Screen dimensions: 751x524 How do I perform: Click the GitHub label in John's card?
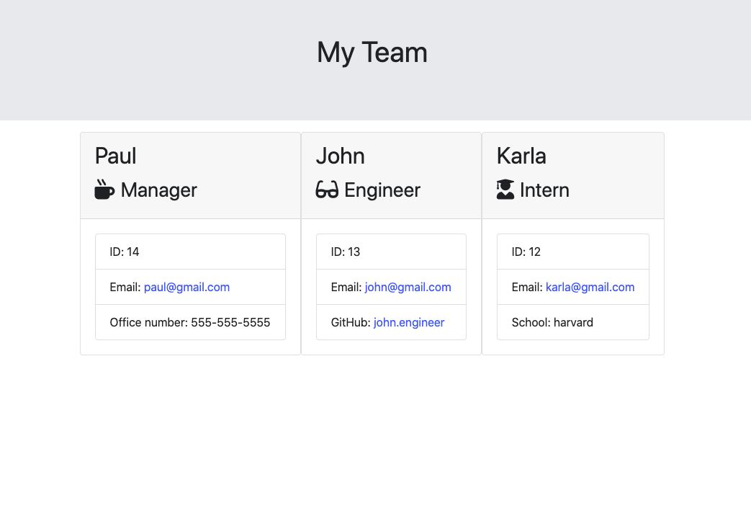tap(351, 323)
